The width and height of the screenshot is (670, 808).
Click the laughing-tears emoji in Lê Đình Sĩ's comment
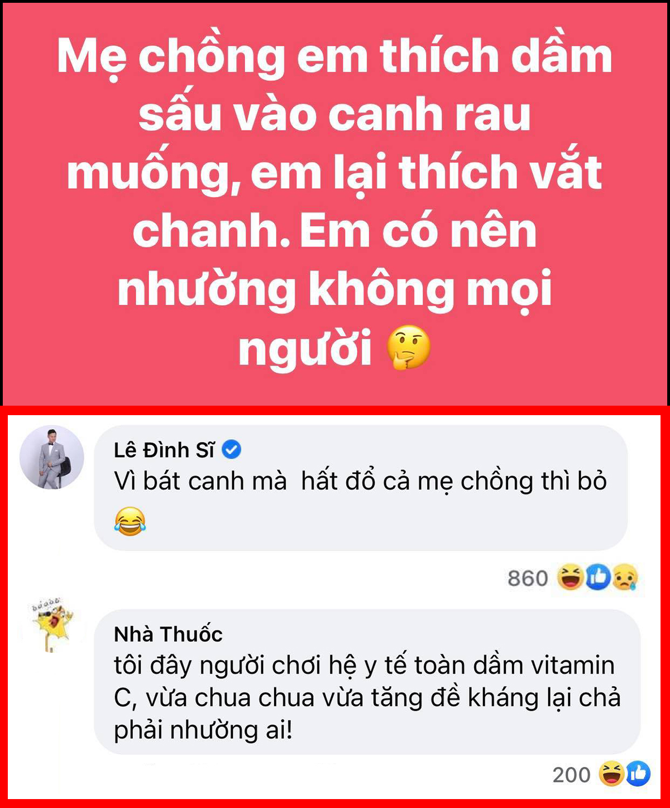(130, 522)
